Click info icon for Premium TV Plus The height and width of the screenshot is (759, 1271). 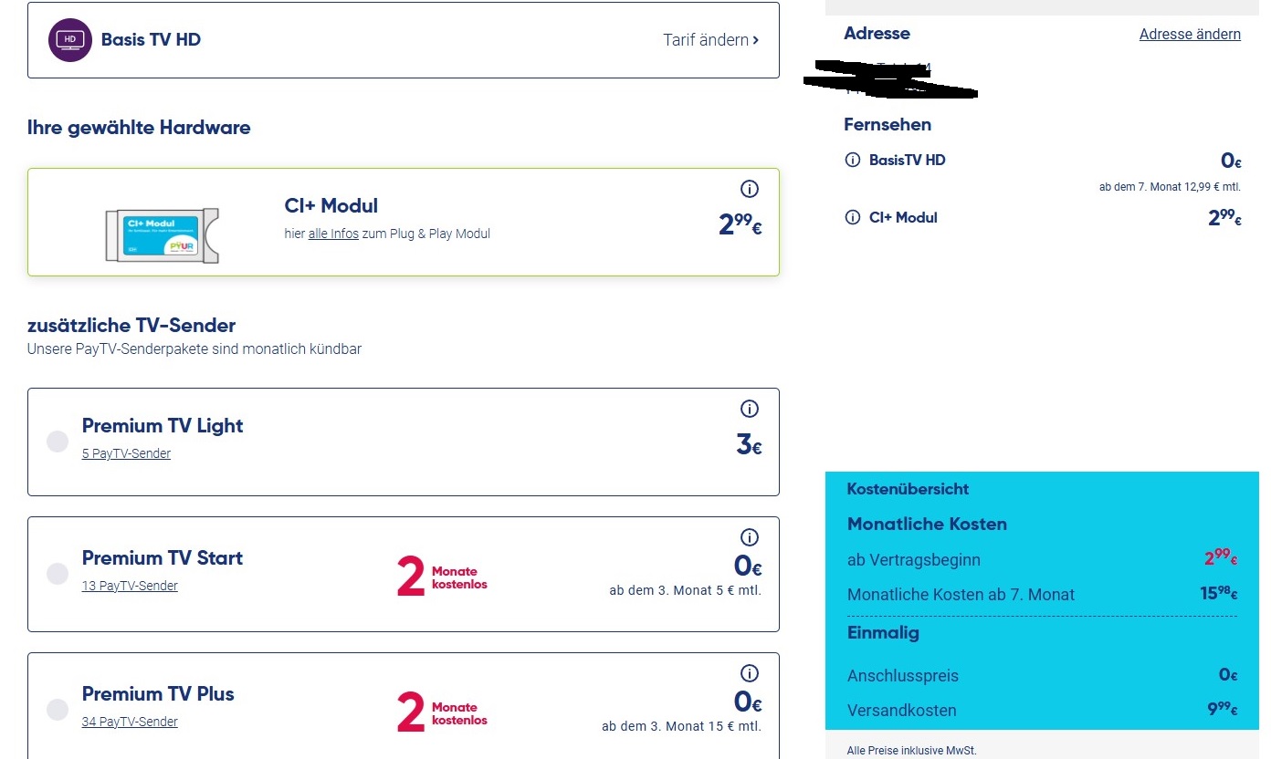pyautogui.click(x=750, y=673)
